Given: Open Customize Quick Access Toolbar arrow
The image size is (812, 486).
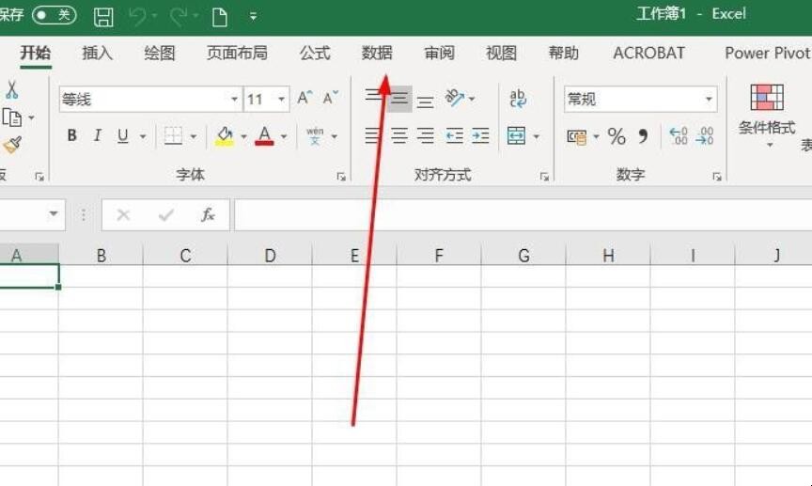Looking at the screenshot, I should [x=253, y=17].
